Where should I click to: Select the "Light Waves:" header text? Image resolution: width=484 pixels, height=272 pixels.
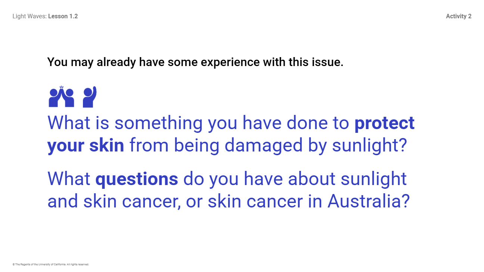click(x=30, y=16)
